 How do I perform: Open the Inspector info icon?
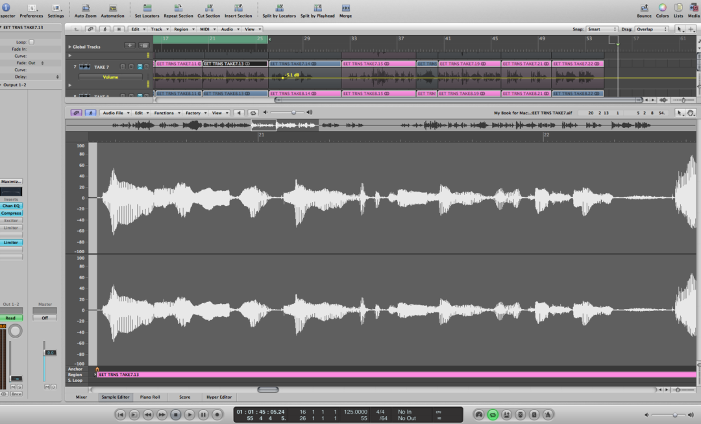(6, 8)
